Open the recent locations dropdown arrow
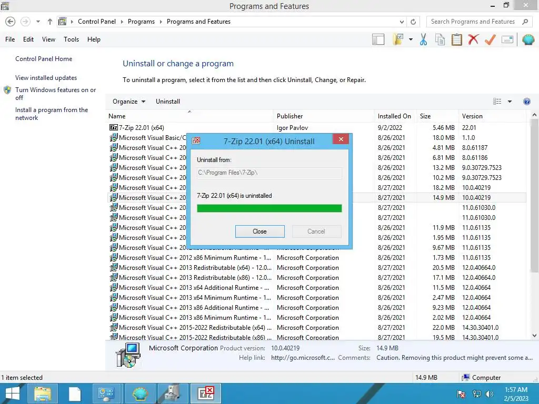Viewport: 539px width, 404px height. (38, 22)
